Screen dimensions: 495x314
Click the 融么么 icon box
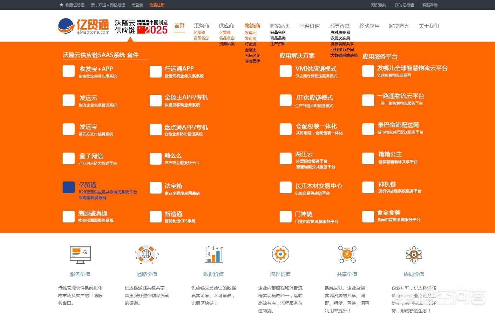[x=156, y=159]
